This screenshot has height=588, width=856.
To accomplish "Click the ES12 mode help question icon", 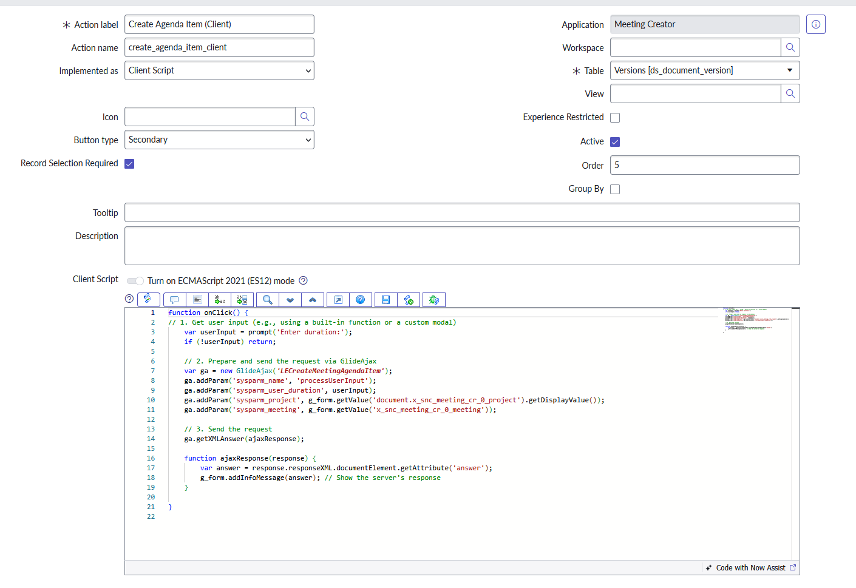I will [304, 280].
